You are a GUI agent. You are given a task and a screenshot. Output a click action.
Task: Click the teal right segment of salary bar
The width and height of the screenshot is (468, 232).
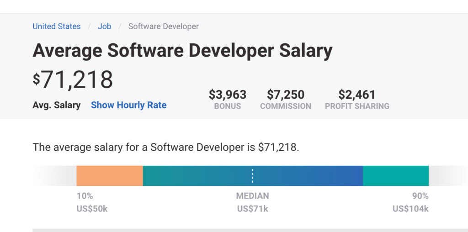pos(396,176)
